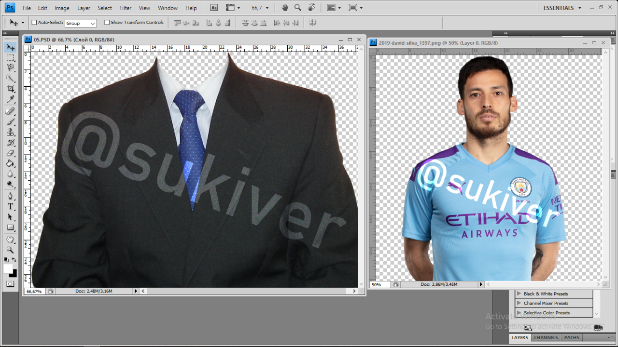
Task: Enable Show Transform Controls checkbox
Action: click(107, 22)
